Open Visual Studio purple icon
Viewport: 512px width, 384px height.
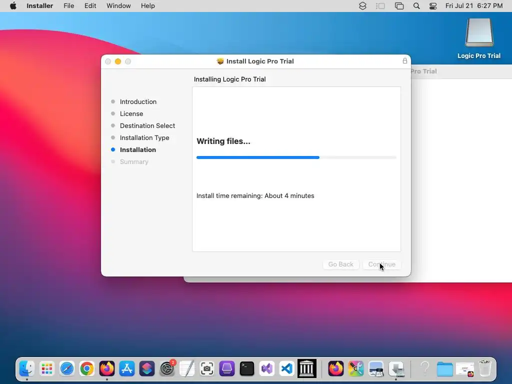point(267,368)
